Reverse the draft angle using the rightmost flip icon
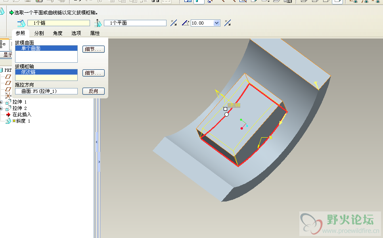Image resolution: width=383 pixels, height=238 pixels. pyautogui.click(x=228, y=23)
